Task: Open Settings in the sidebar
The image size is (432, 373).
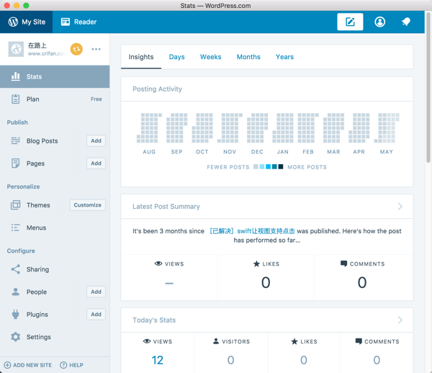Action: 55,337
